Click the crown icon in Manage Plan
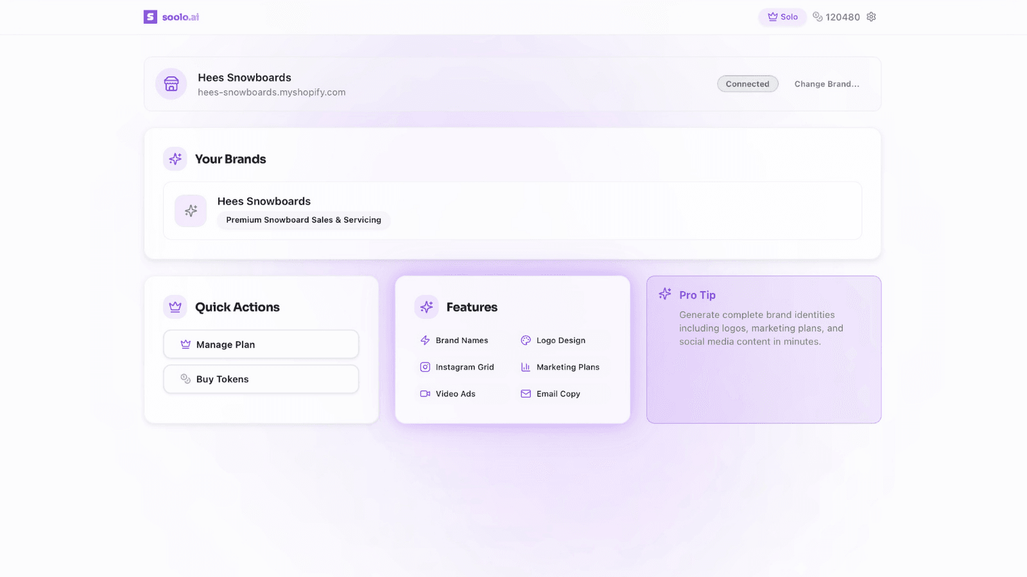This screenshot has height=577, width=1027. (x=186, y=344)
